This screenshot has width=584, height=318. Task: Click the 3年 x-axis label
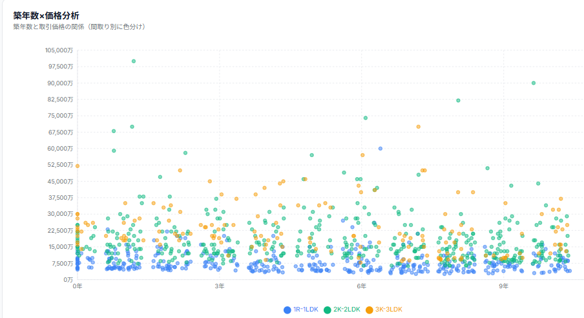219,286
